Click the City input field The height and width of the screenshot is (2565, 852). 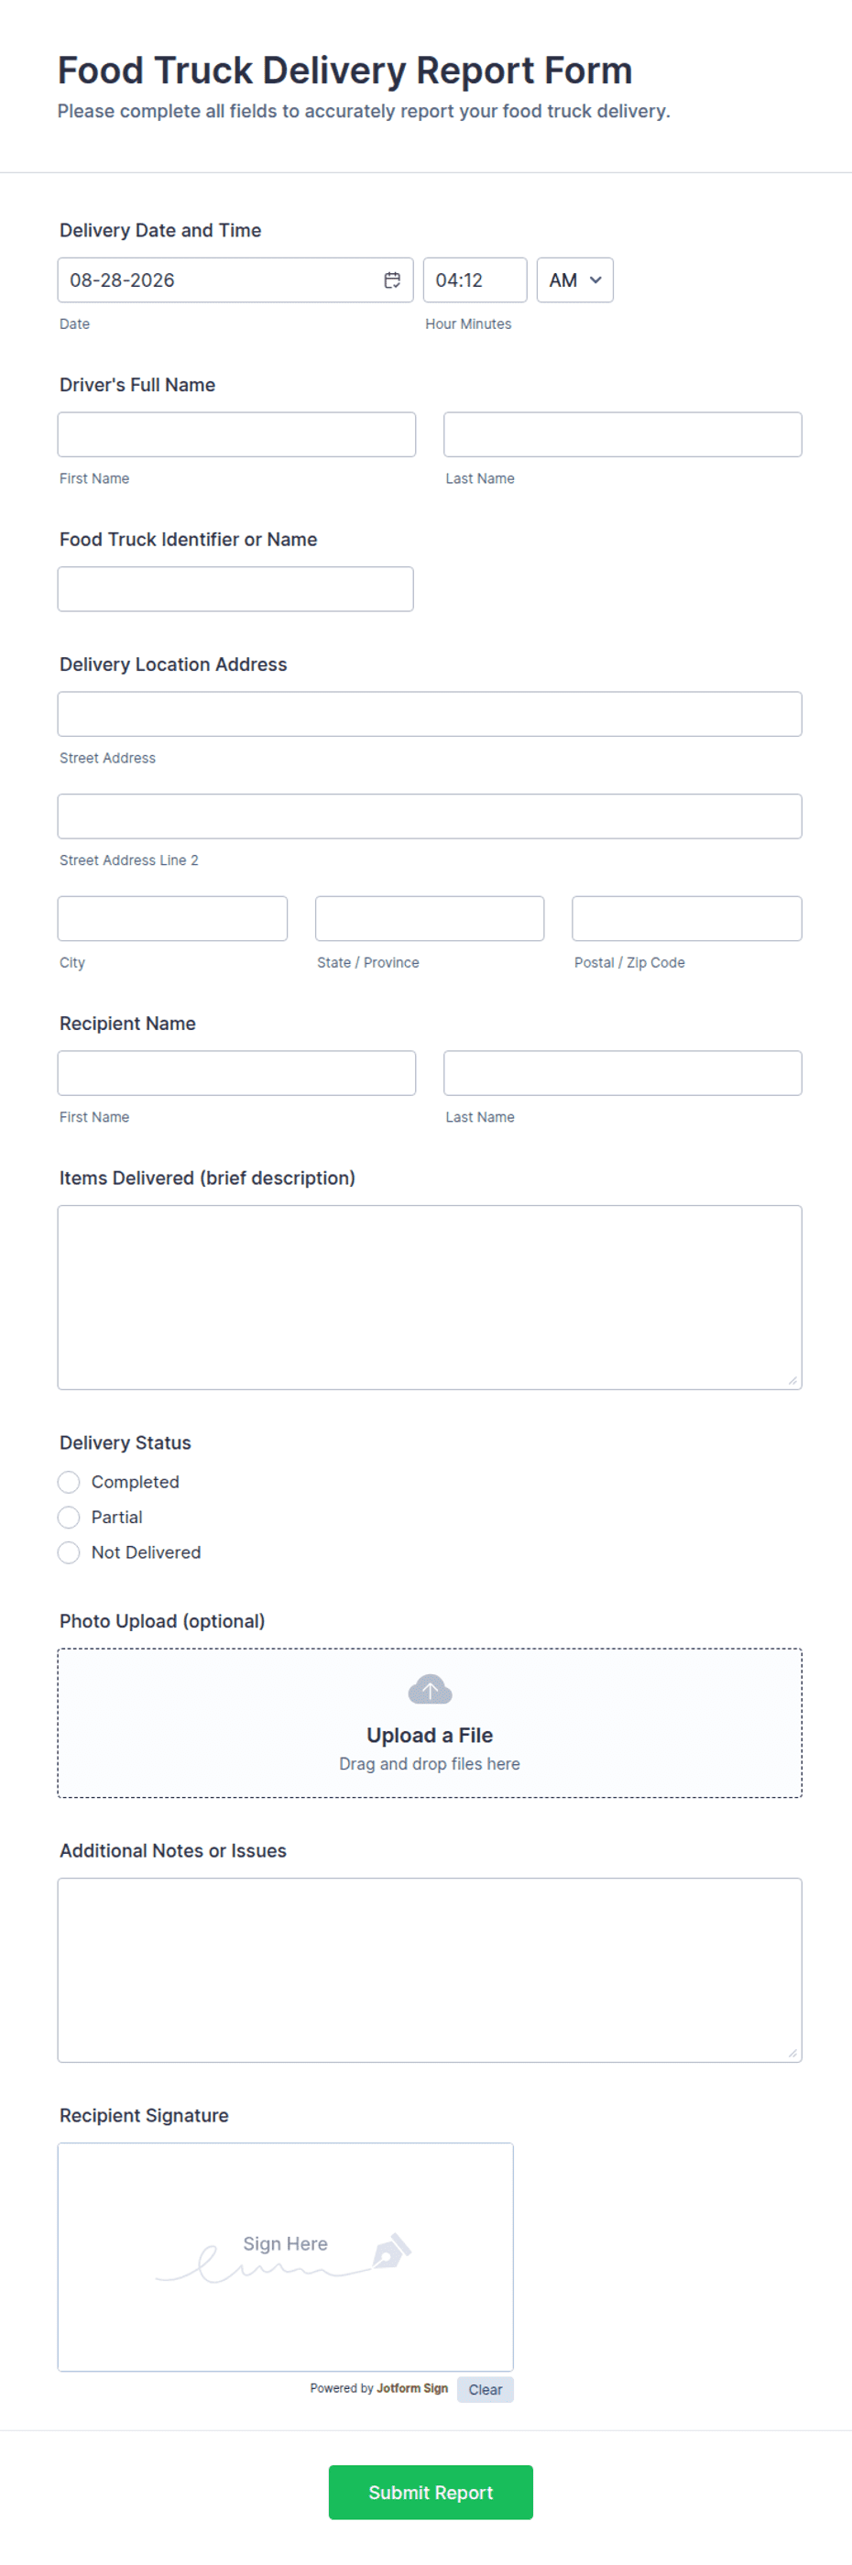coord(172,918)
